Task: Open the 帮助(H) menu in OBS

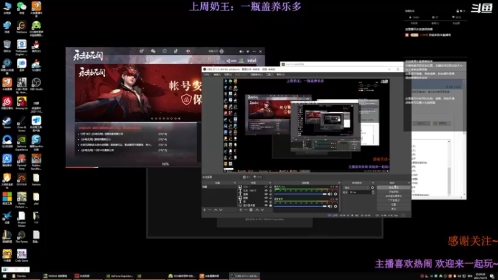Action: point(281,74)
